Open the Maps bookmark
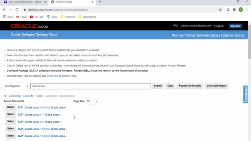This screenshot has width=251, height=141. coord(52,17)
